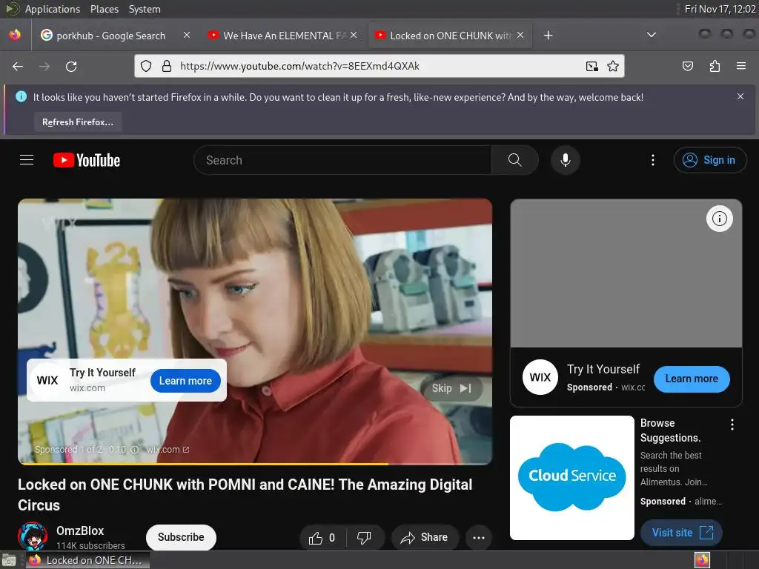
Task: Select Firefox window in bottom taskbar
Action: (87, 560)
